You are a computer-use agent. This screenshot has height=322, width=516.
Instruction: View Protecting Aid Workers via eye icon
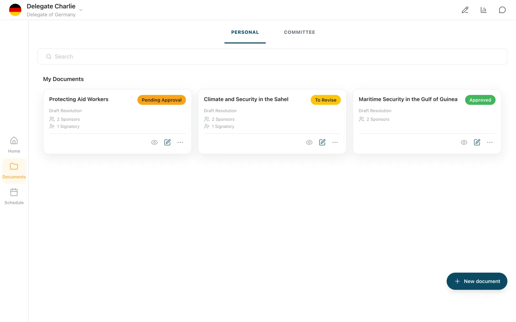pos(154,142)
